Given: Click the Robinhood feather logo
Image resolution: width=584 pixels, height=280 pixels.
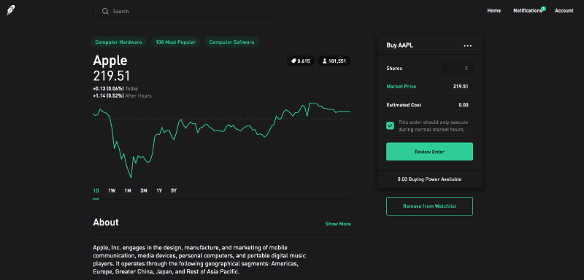Looking at the screenshot, I should point(11,10).
